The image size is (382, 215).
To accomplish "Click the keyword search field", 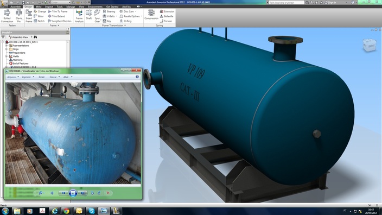I will pos(286,2).
